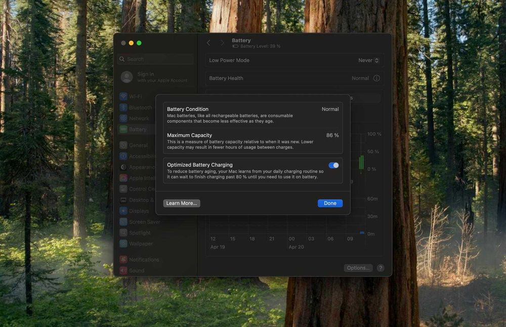Click the green battery level bars in chart

(x=361, y=162)
